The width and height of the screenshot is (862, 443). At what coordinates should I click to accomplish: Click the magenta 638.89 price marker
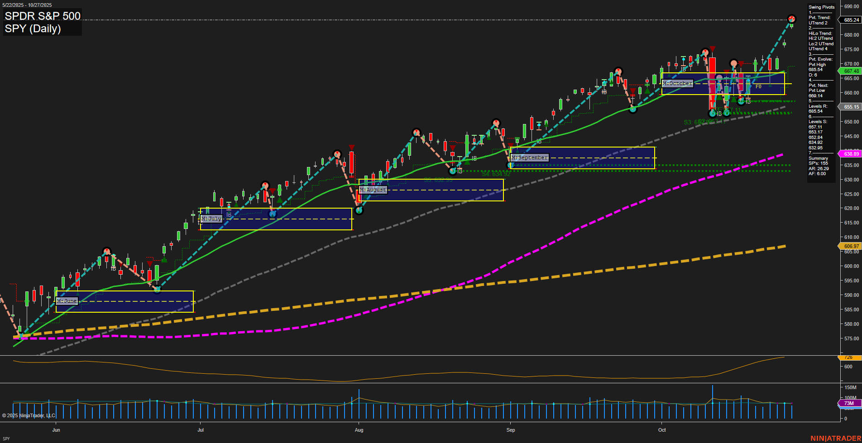tap(851, 154)
